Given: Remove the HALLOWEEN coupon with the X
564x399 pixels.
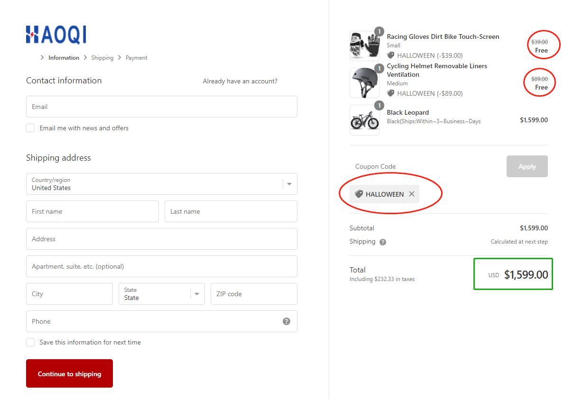Looking at the screenshot, I should [412, 194].
